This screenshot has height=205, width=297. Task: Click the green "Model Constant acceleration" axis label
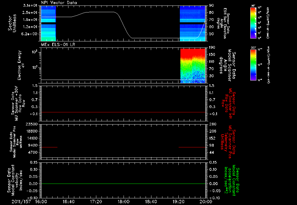[x=232, y=180]
